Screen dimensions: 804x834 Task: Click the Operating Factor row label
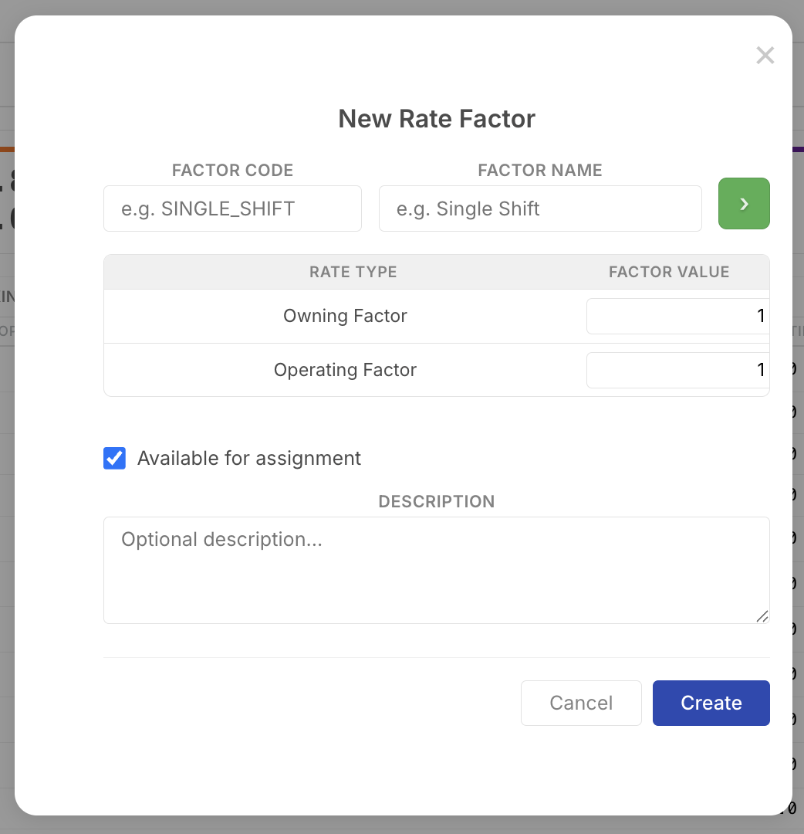pos(345,370)
